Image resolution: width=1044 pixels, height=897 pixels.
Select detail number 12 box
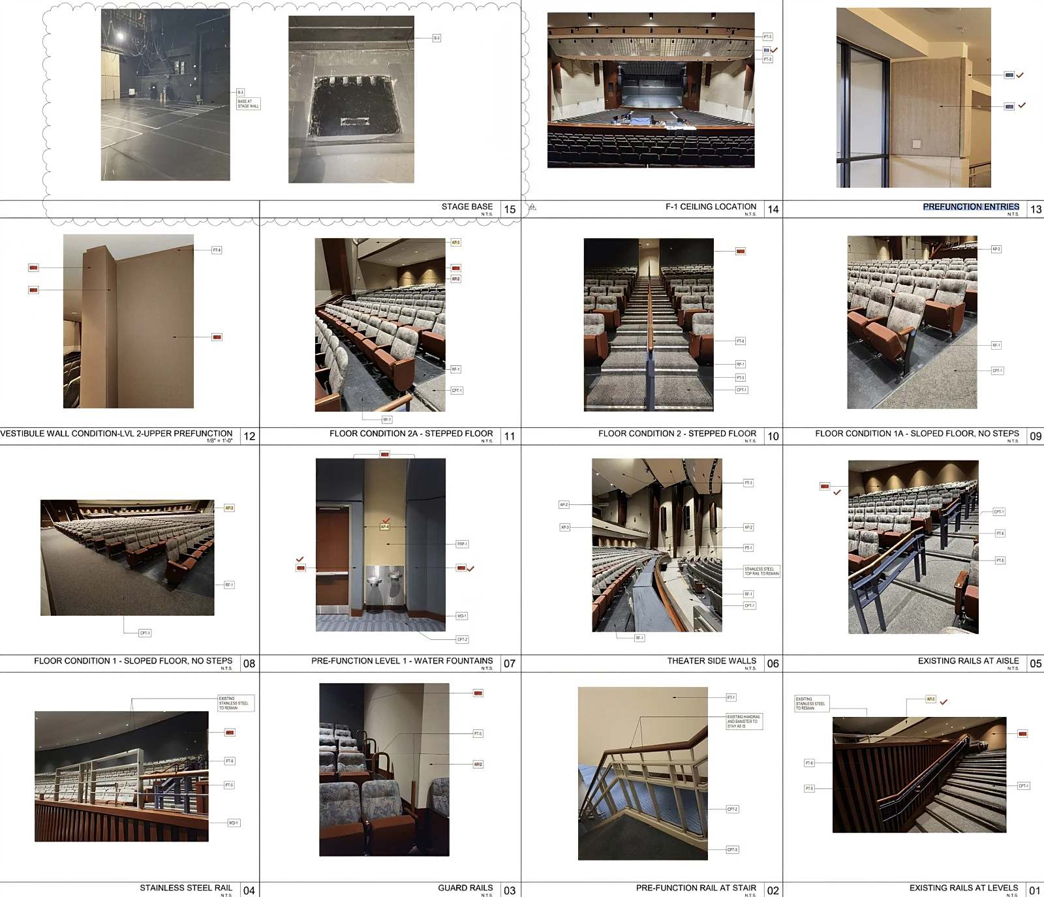(249, 436)
